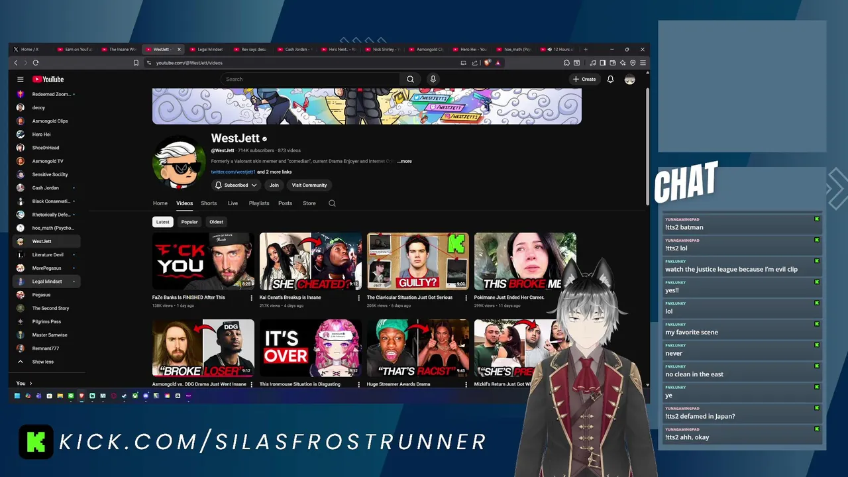Switch to channel Store tab

click(x=309, y=203)
